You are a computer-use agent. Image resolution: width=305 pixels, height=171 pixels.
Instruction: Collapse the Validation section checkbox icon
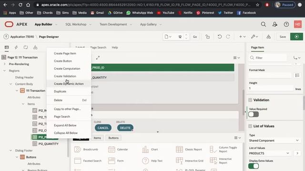(x=250, y=100)
